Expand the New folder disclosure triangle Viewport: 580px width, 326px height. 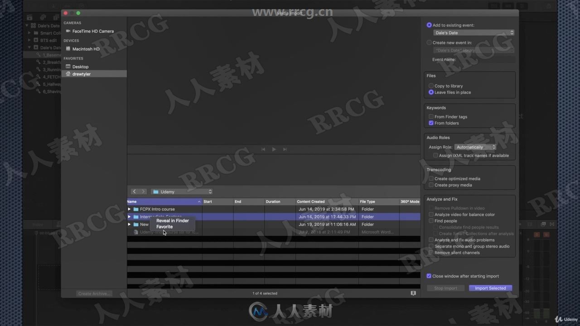pos(129,225)
